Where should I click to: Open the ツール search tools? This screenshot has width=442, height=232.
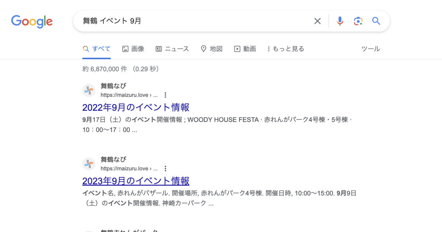370,49
